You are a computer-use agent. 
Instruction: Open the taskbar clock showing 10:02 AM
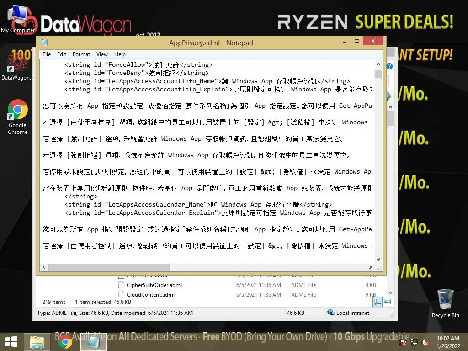coord(448,342)
